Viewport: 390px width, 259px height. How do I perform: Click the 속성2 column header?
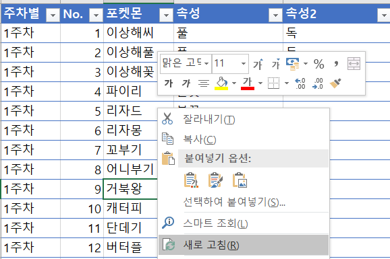click(337, 13)
